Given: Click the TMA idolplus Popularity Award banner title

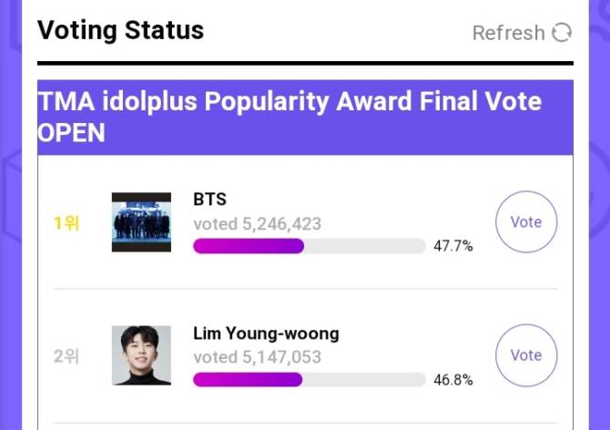Looking at the screenshot, I should click(x=290, y=118).
